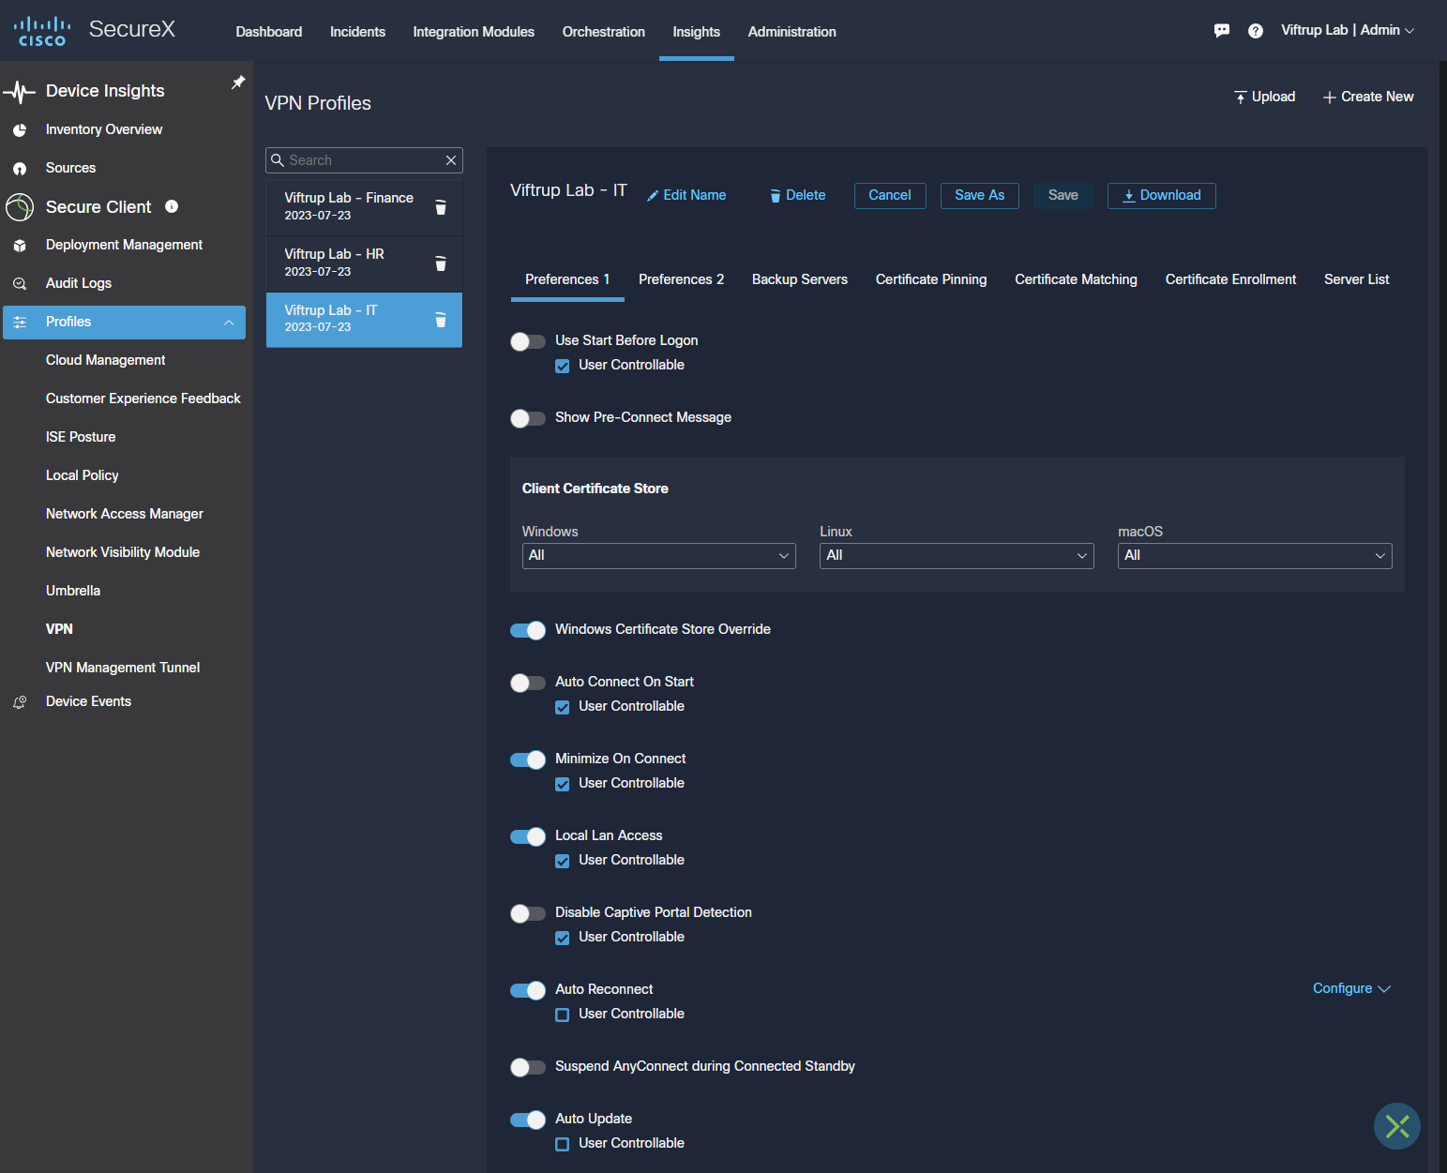Open the Windows certificate store dropdown

[658, 556]
